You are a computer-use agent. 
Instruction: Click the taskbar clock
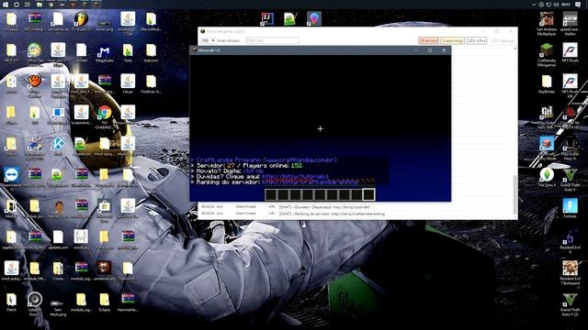[x=566, y=5]
